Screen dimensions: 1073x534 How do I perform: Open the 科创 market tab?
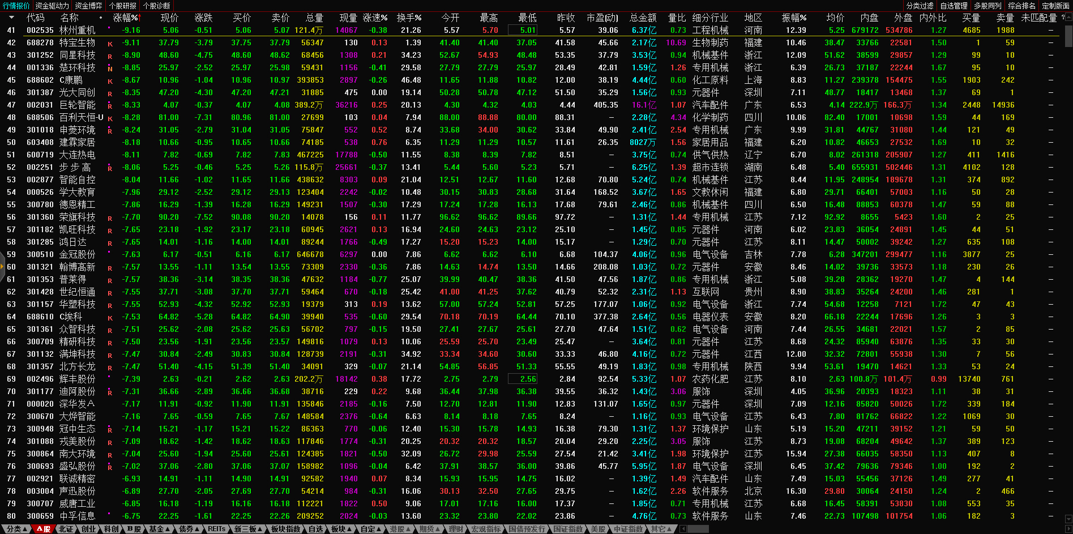[x=111, y=529]
